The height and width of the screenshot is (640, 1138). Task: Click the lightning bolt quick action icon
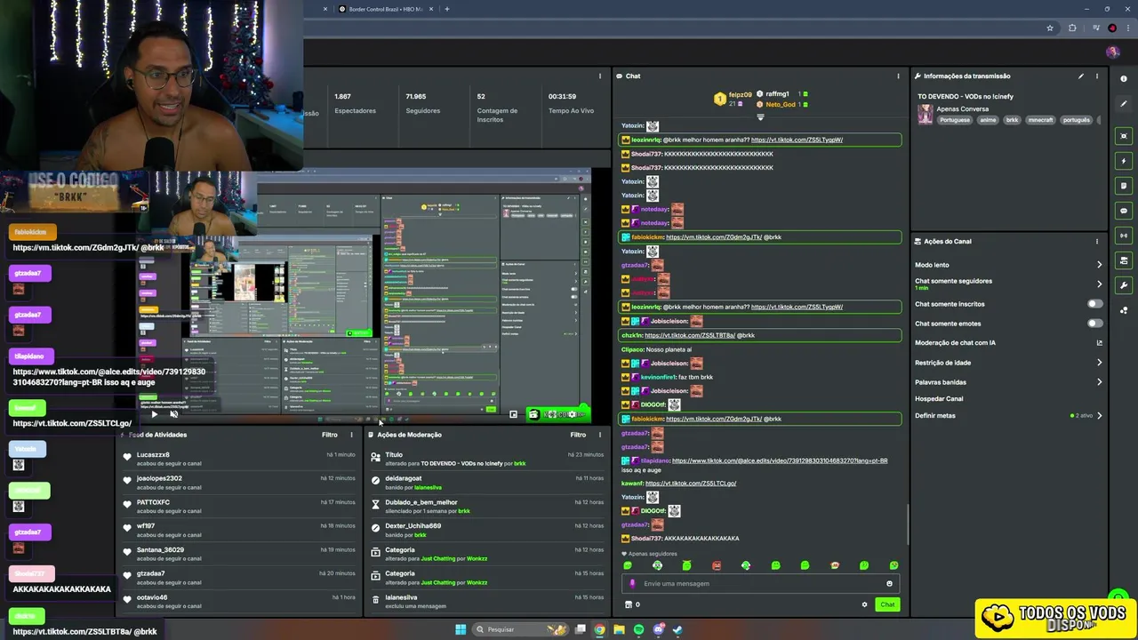1124,161
